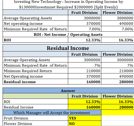This screenshot has width=134, height=126.
Task: Select white 16.33% cell in ROI table
Action: point(118,40)
